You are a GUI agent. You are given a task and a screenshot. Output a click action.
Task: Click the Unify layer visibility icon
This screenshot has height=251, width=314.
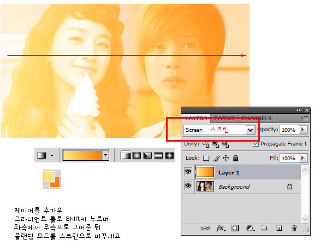(x=216, y=144)
